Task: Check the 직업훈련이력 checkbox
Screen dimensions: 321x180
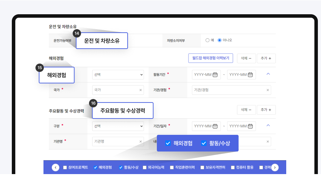Action: tap(172, 167)
